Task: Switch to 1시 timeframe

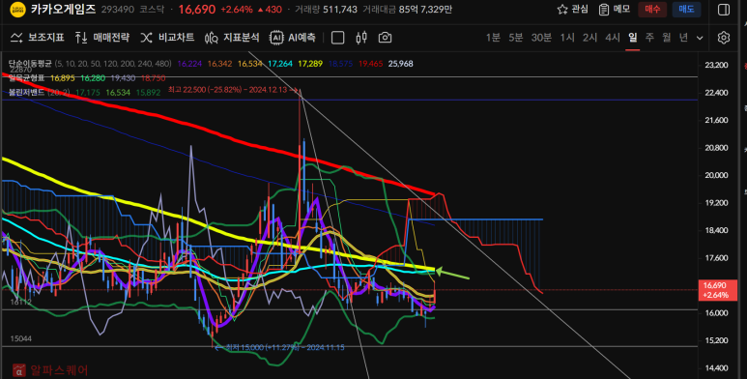Action: pos(567,37)
